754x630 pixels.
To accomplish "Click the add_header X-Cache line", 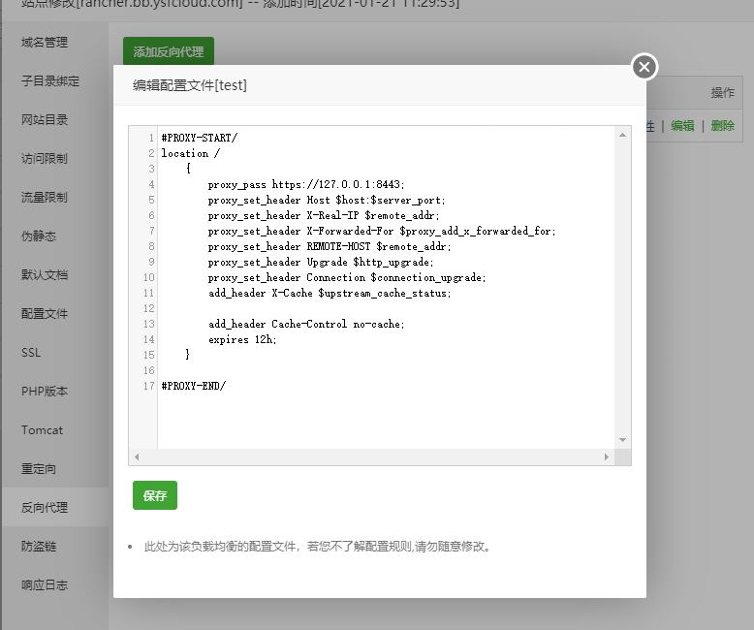I will click(330, 294).
